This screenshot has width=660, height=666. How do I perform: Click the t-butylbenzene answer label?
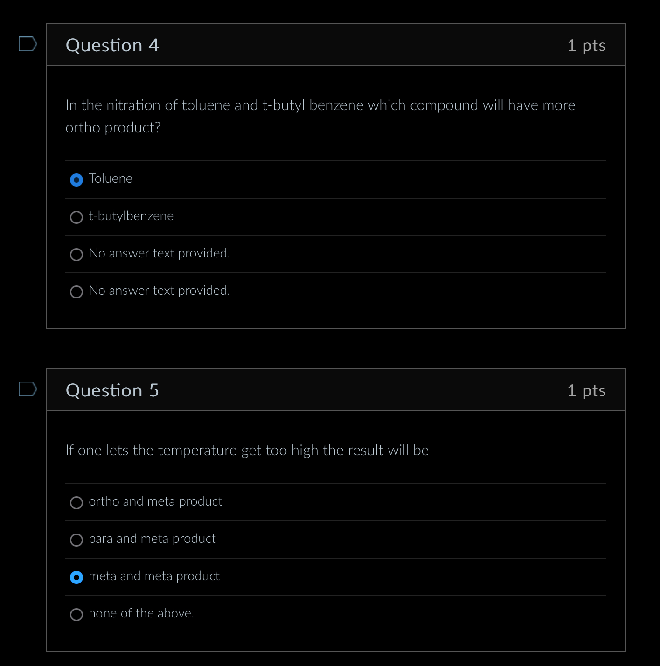[131, 216]
